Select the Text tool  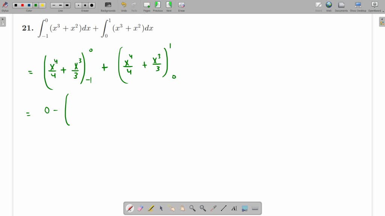click(233, 208)
